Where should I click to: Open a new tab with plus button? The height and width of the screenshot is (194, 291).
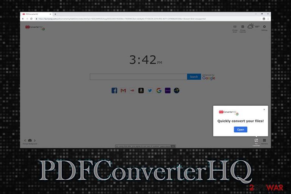click(x=55, y=14)
